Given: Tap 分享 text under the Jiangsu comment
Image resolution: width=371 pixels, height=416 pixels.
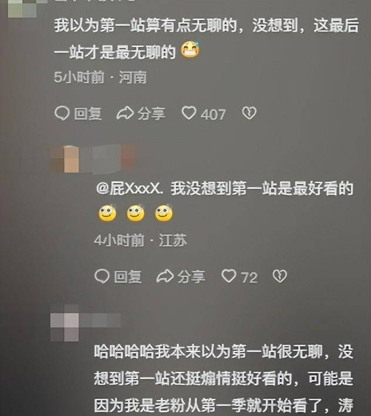Looking at the screenshot, I should (191, 277).
